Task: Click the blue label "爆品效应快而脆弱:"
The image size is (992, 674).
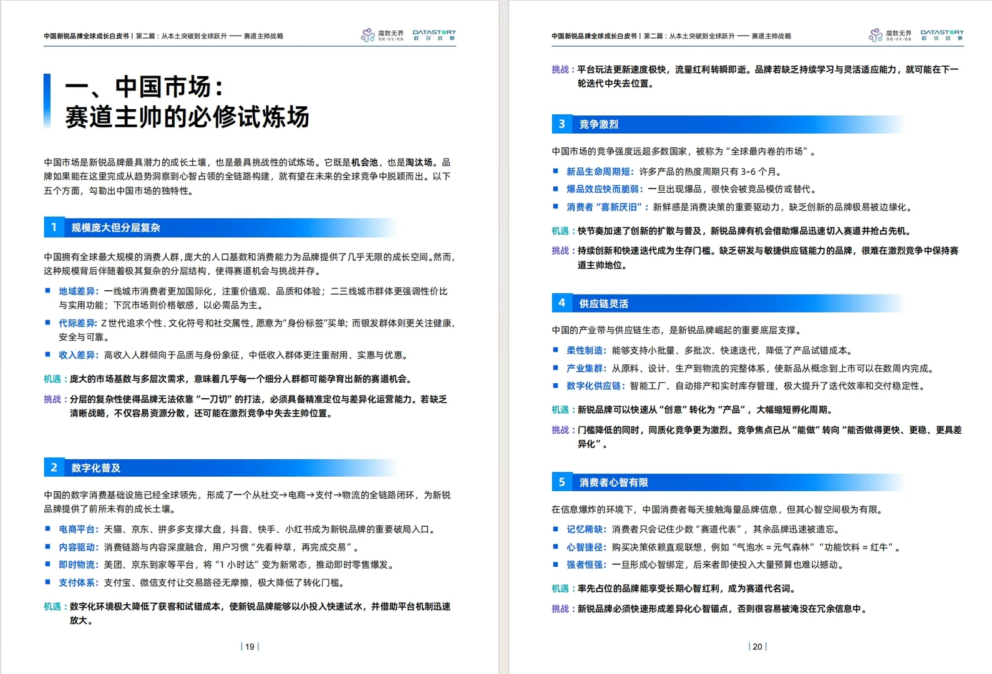Action: pos(605,189)
